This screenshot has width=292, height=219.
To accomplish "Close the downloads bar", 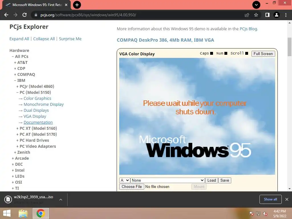I will (287, 199).
